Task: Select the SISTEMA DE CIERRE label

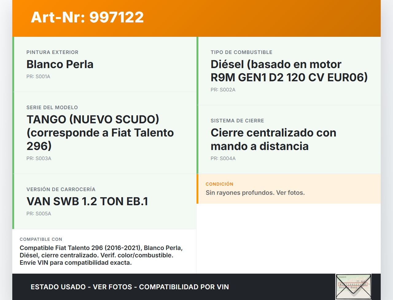Action: [x=237, y=121]
